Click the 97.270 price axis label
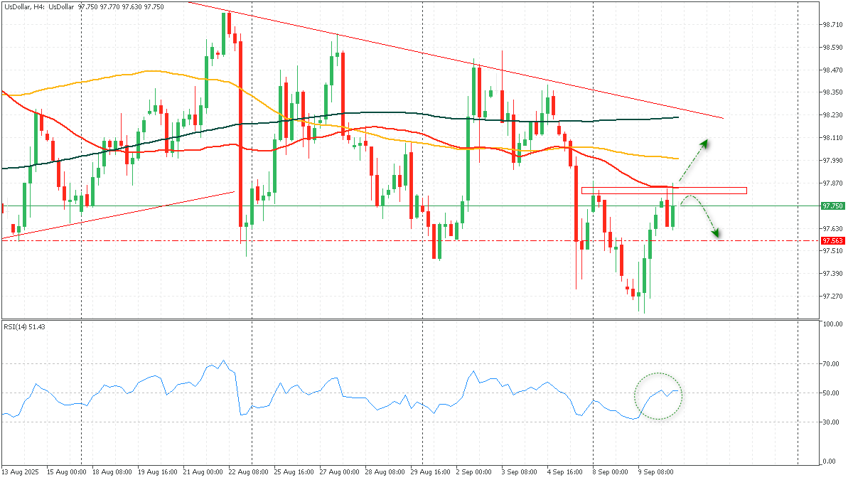This screenshot has width=853, height=480. pos(832,296)
